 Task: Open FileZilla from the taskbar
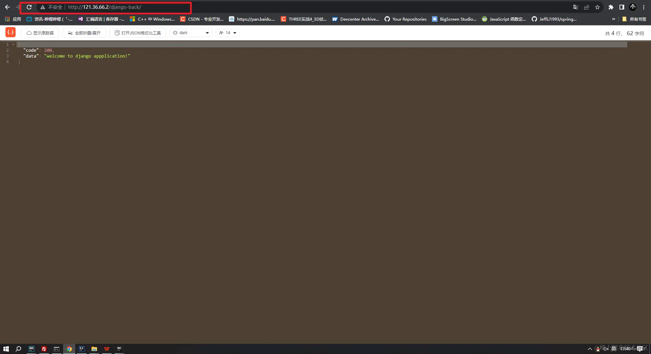(x=44, y=349)
